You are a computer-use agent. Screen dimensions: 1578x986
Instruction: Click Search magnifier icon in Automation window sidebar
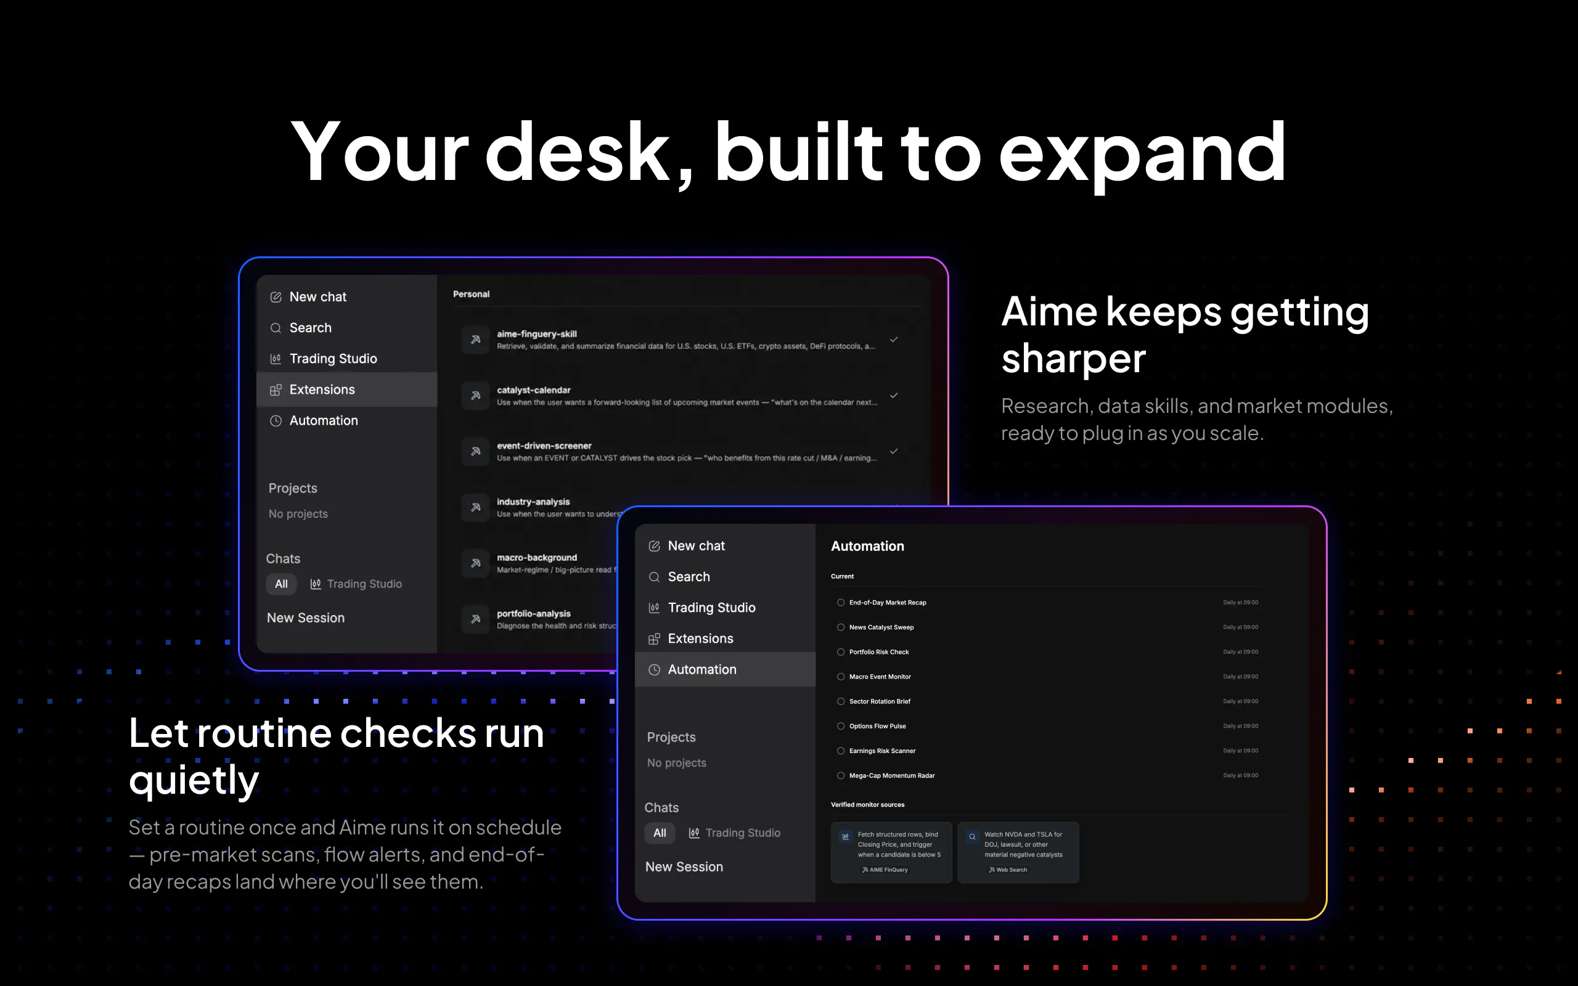[654, 577]
